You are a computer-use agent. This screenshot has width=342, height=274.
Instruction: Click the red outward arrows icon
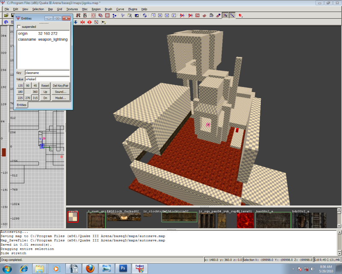tap(89, 22)
